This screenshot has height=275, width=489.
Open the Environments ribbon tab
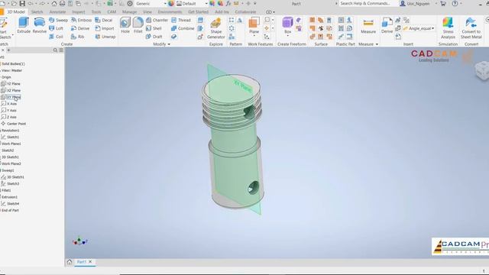tap(170, 12)
